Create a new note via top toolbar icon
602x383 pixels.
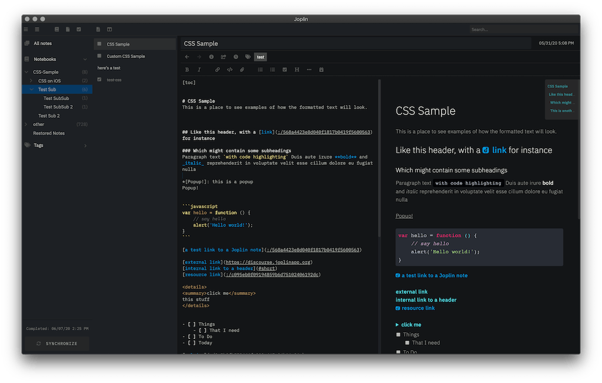pos(68,29)
